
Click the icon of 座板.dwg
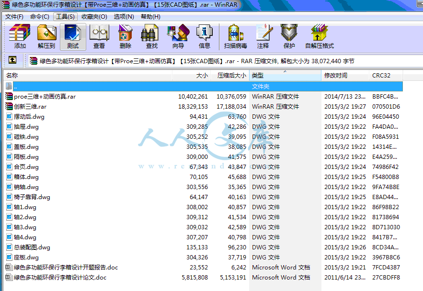9,257
